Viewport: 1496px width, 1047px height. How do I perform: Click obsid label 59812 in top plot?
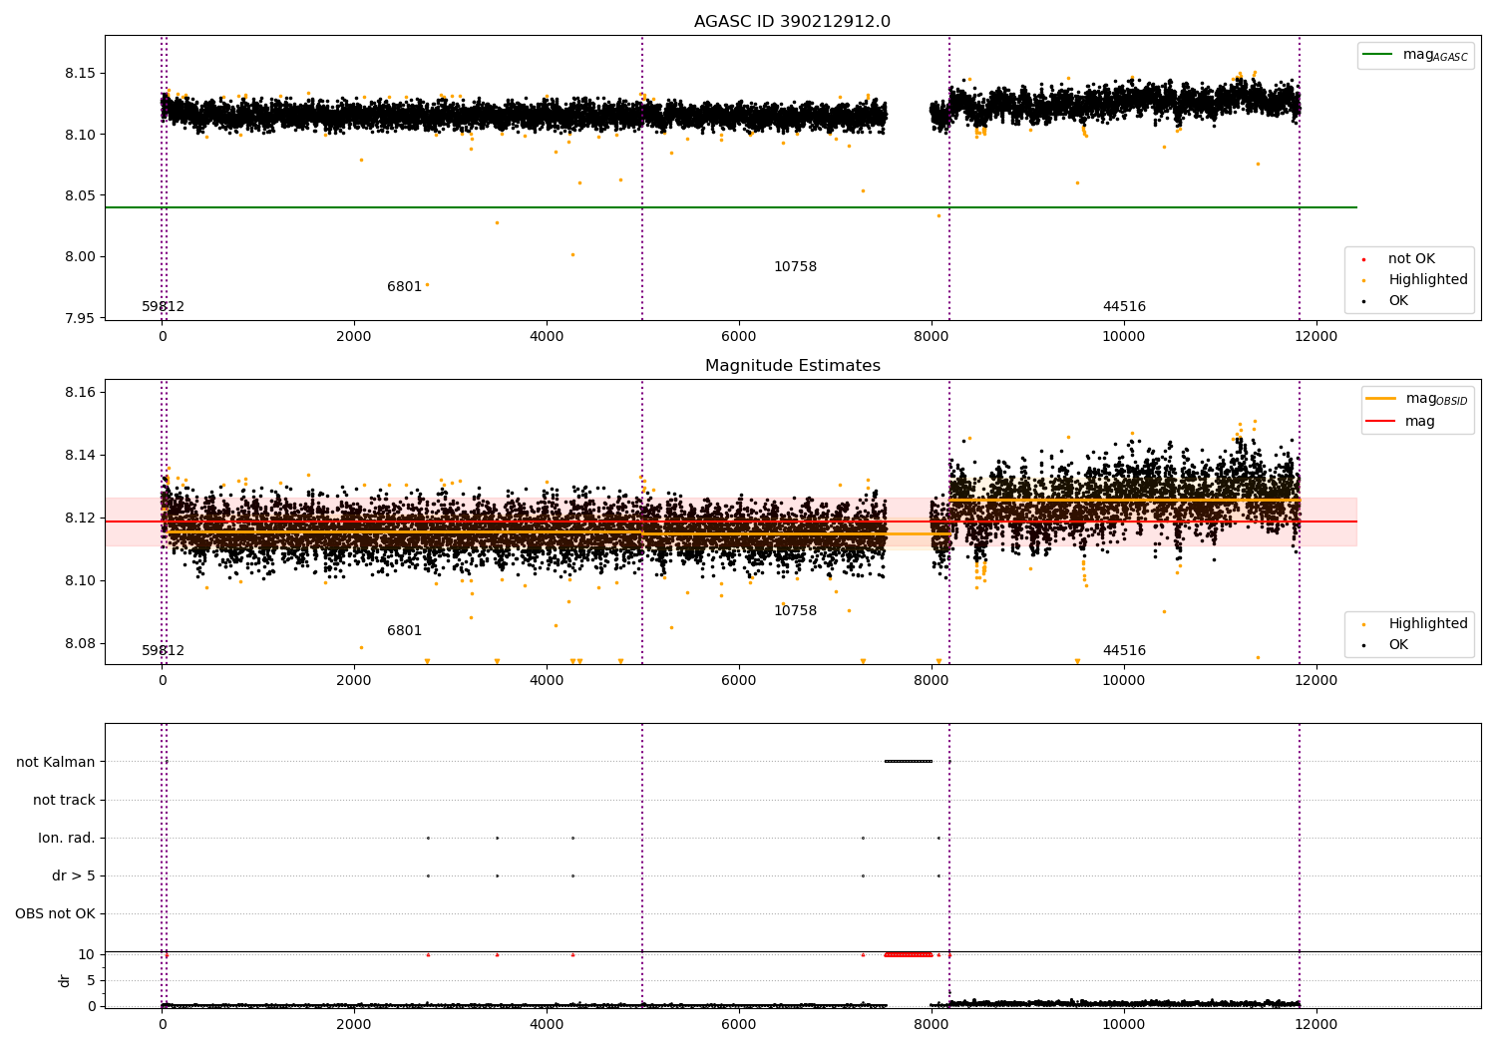(x=163, y=307)
